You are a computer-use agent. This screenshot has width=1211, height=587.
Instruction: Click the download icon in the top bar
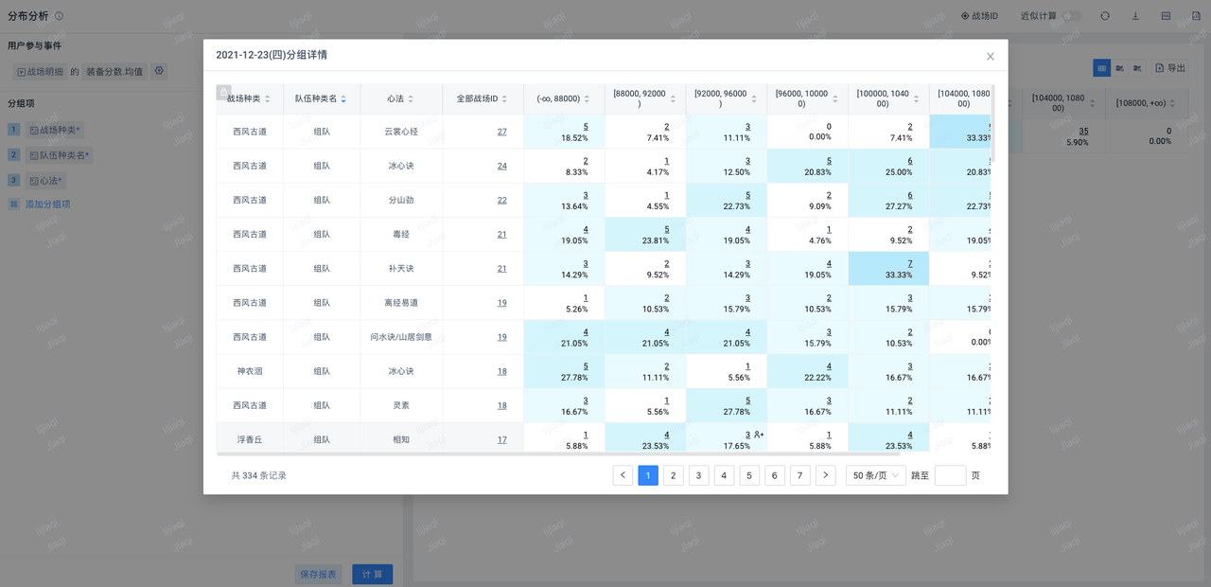point(1135,16)
